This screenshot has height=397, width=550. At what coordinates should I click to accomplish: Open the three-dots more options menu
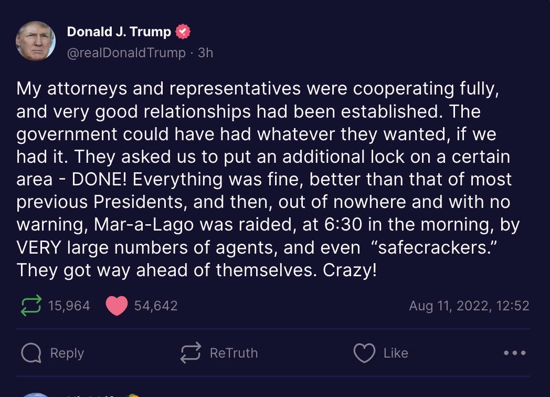tap(514, 353)
